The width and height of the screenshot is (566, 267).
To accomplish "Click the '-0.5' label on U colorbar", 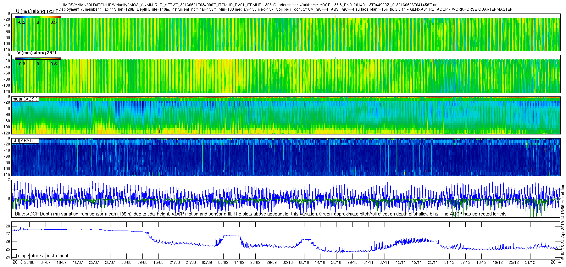I will 21,22.
